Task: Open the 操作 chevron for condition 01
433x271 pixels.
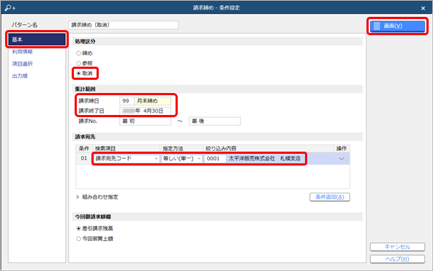Action: click(x=342, y=158)
